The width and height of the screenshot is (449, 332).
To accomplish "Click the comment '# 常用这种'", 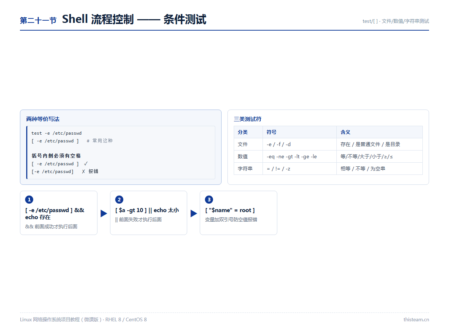I will tap(100, 141).
